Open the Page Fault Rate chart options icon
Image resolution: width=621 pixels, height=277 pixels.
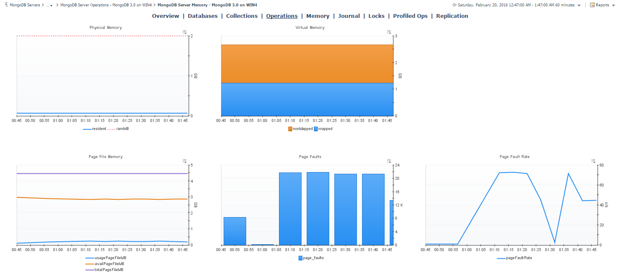pos(593,161)
